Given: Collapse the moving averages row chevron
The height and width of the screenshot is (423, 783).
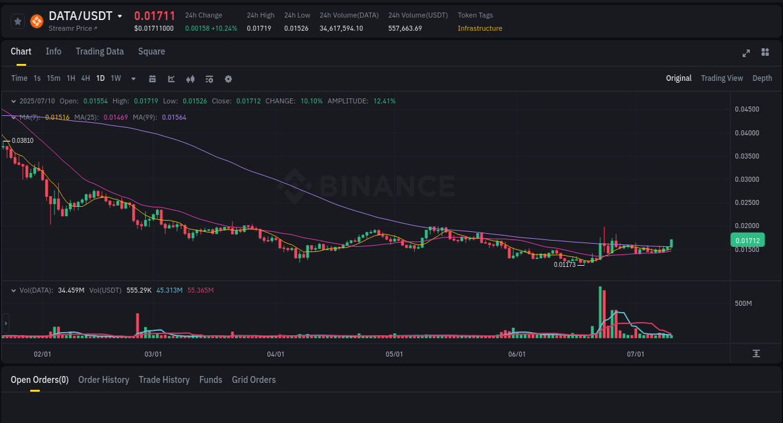Looking at the screenshot, I should 14,117.
